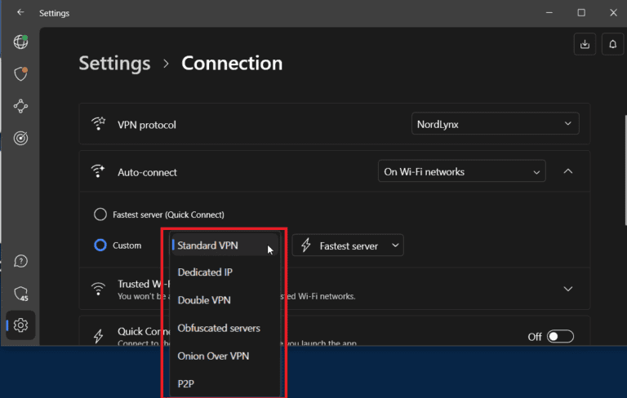Image resolution: width=627 pixels, height=398 pixels.
Task: Open the Threat Protection shield icon
Action: click(20, 74)
